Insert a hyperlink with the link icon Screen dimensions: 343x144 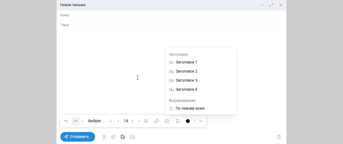click(x=156, y=121)
